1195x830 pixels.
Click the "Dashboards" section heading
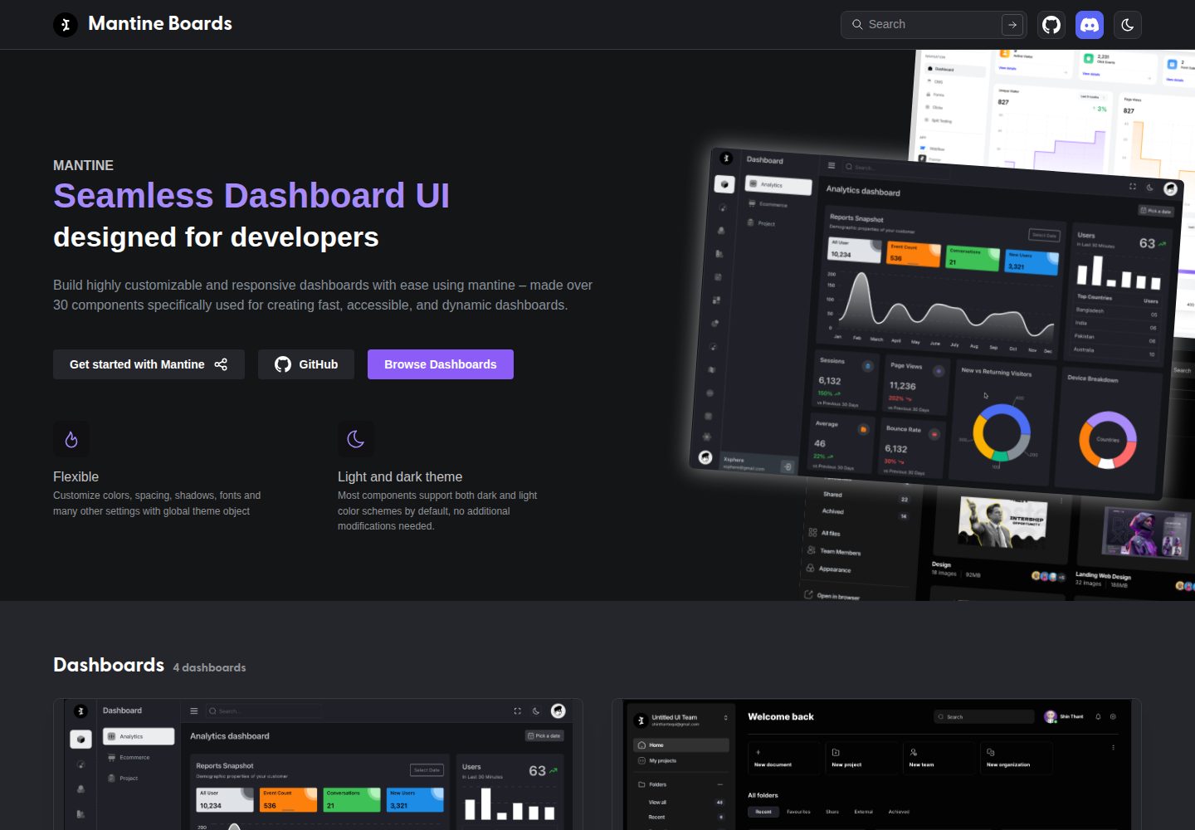click(x=109, y=665)
